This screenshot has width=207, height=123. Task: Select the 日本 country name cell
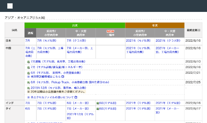[x=15, y=41]
